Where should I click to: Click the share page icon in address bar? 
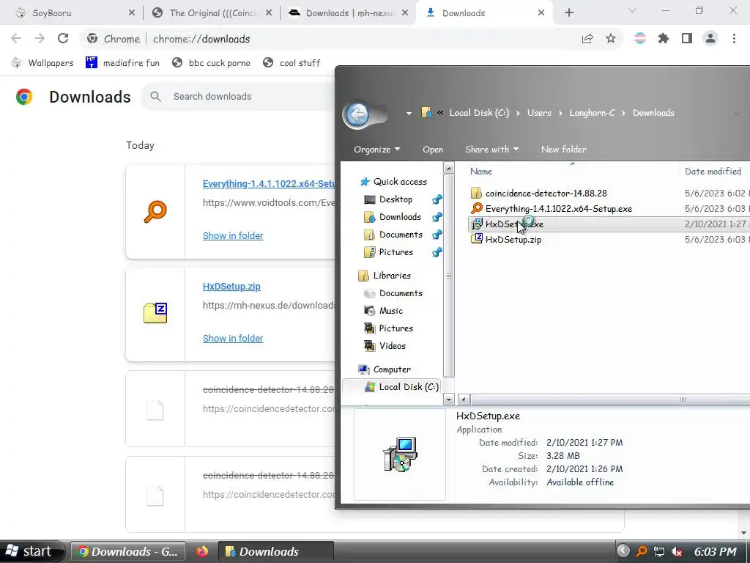(x=587, y=39)
